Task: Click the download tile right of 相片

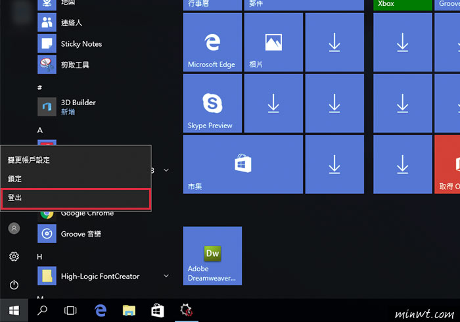Action: (x=334, y=42)
